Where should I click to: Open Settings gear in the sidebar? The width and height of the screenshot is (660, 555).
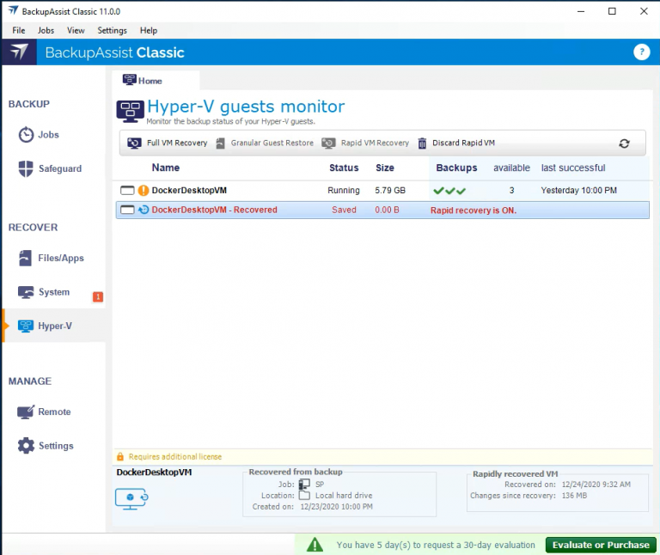[55, 446]
